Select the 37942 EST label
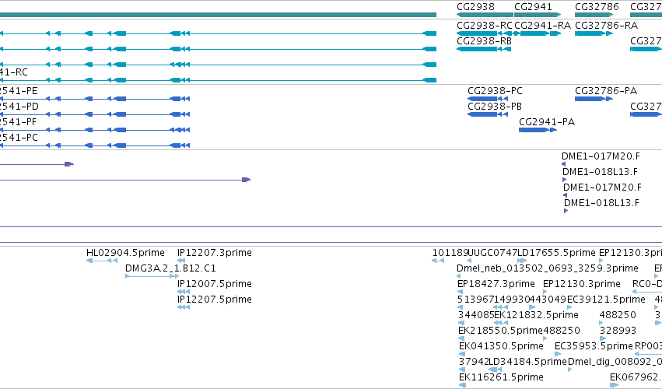The width and height of the screenshot is (662, 389). click(x=474, y=362)
